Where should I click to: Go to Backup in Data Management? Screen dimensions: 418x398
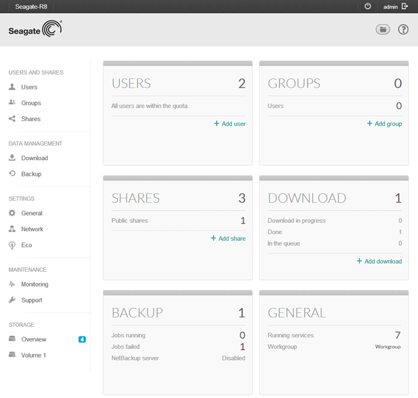tap(31, 174)
